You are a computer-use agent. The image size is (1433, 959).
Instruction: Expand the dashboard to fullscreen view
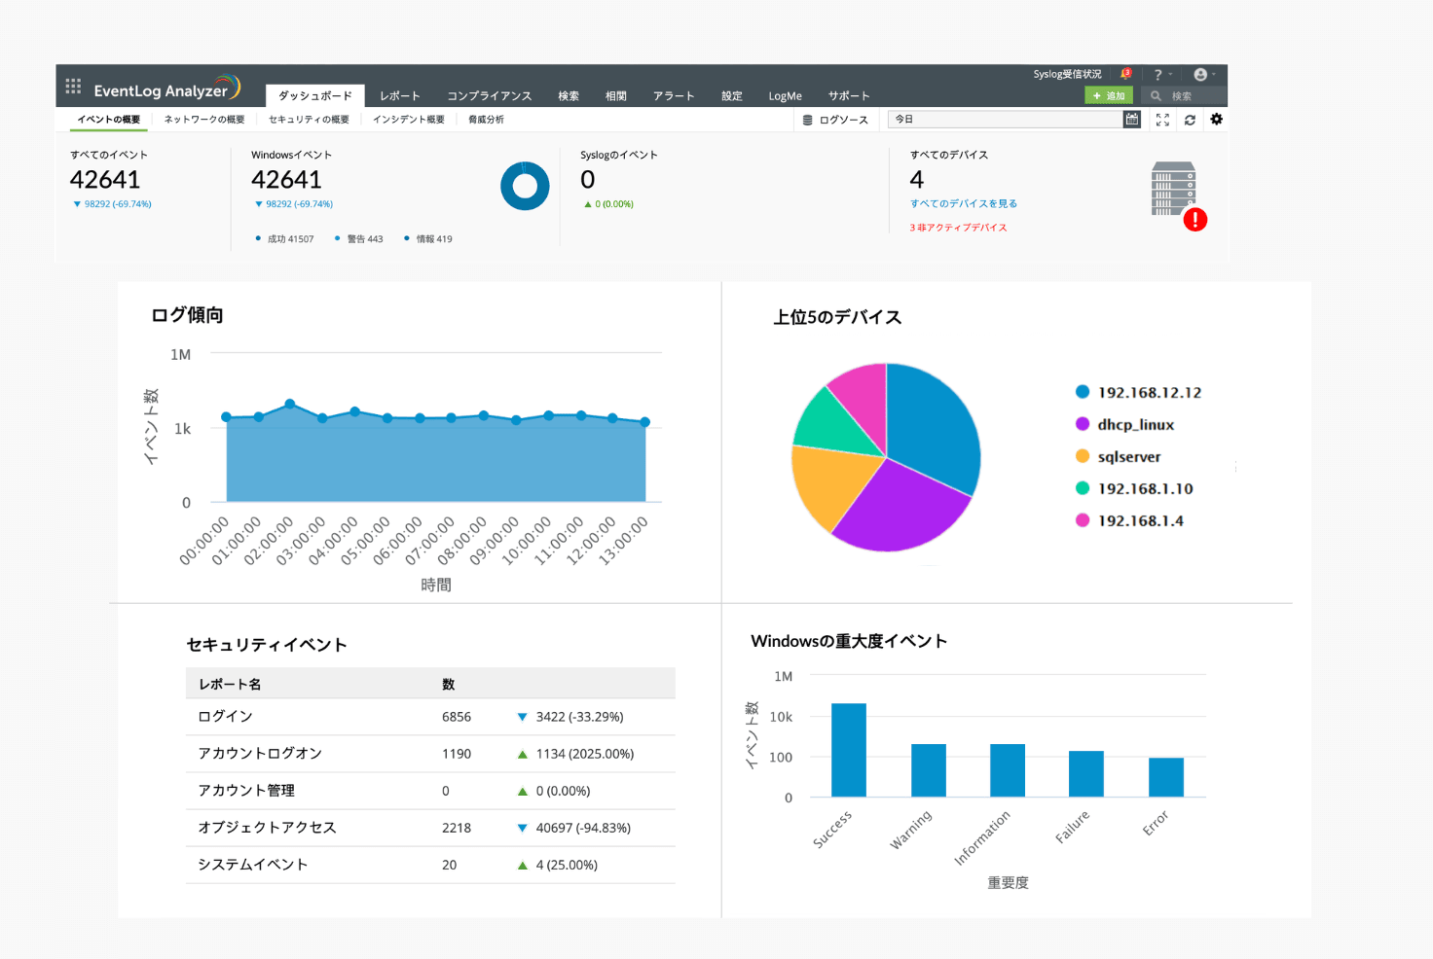[x=1162, y=119]
